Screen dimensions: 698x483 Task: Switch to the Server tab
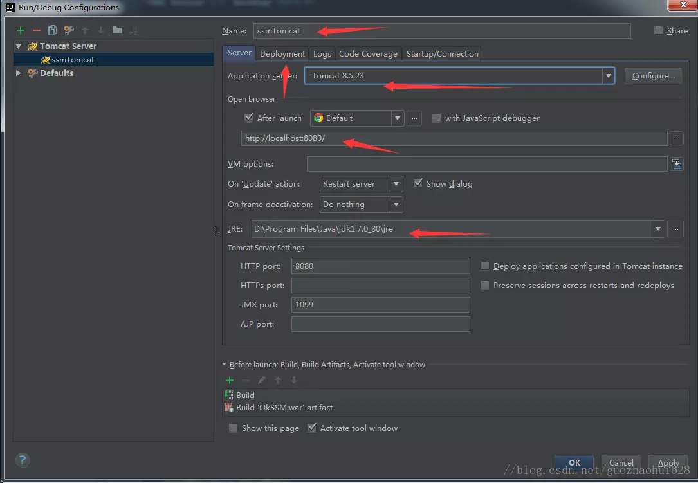click(239, 53)
